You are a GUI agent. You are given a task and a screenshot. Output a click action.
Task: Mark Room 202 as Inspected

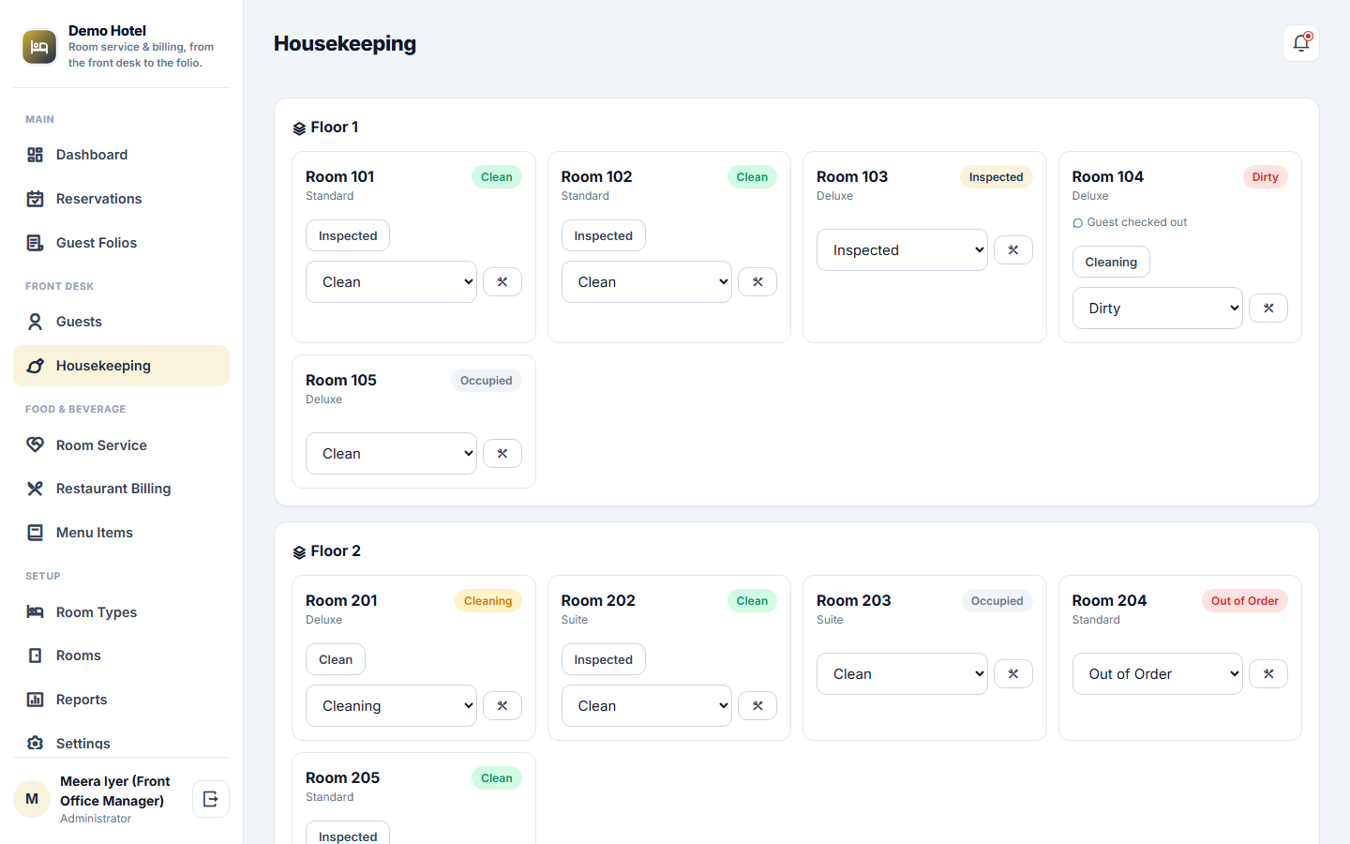604,659
